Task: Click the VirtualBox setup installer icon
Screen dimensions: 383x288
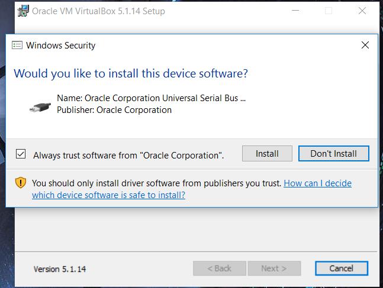Action: (23, 11)
